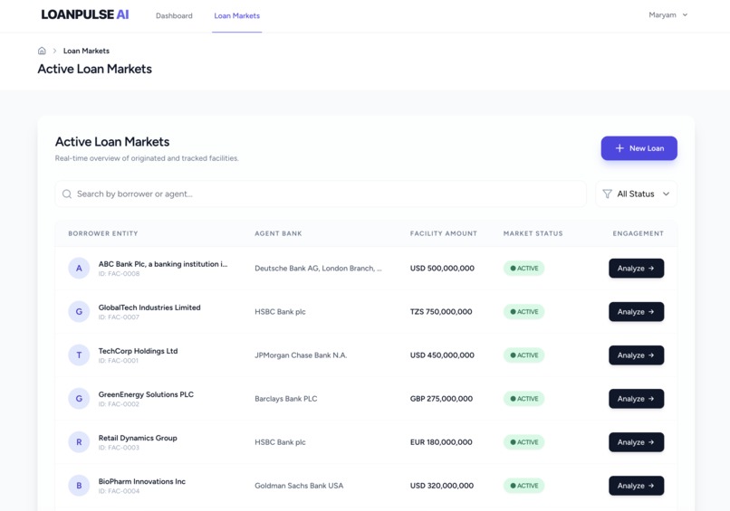This screenshot has height=511, width=730.
Task: Click the Agent Bank column header
Action: tap(278, 233)
